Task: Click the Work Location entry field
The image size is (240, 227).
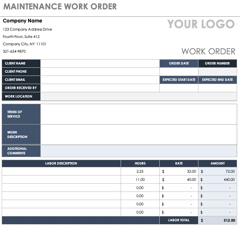Action: 139,96
